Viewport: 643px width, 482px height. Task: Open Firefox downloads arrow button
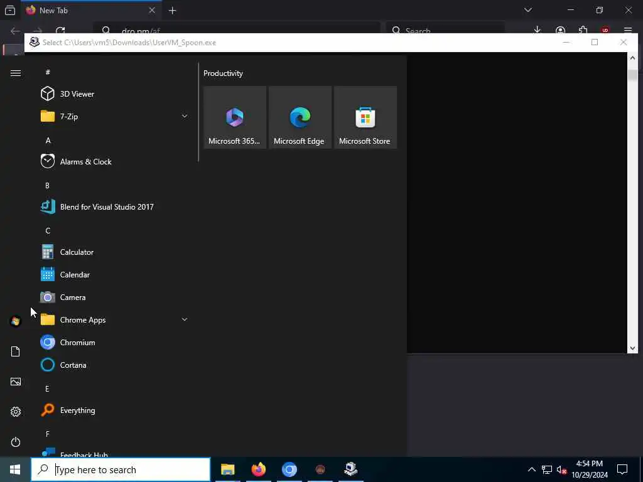pyautogui.click(x=537, y=29)
